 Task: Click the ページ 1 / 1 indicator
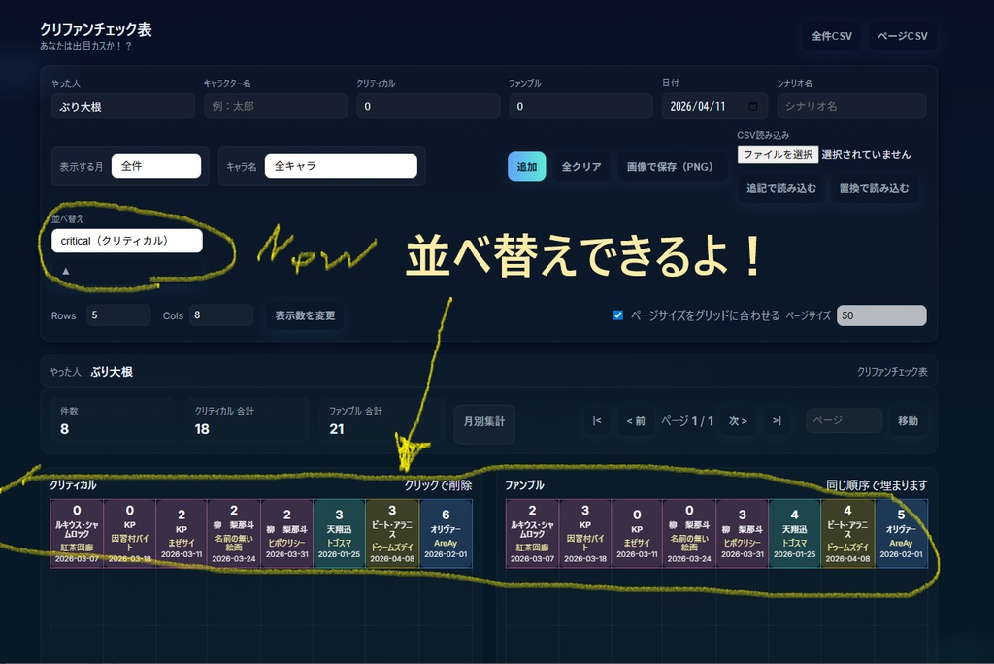[687, 421]
